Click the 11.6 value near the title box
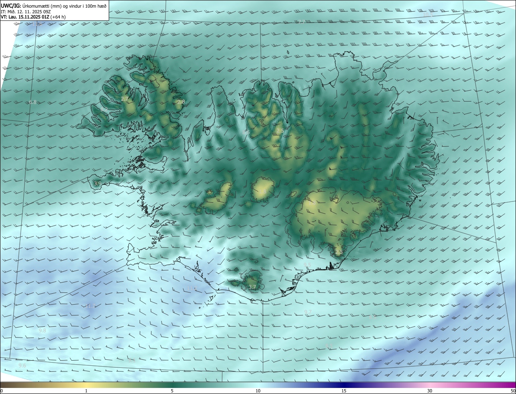The width and height of the screenshot is (516, 394). coord(38,25)
